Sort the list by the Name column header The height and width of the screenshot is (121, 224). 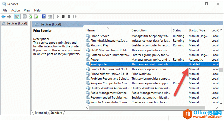90,30
